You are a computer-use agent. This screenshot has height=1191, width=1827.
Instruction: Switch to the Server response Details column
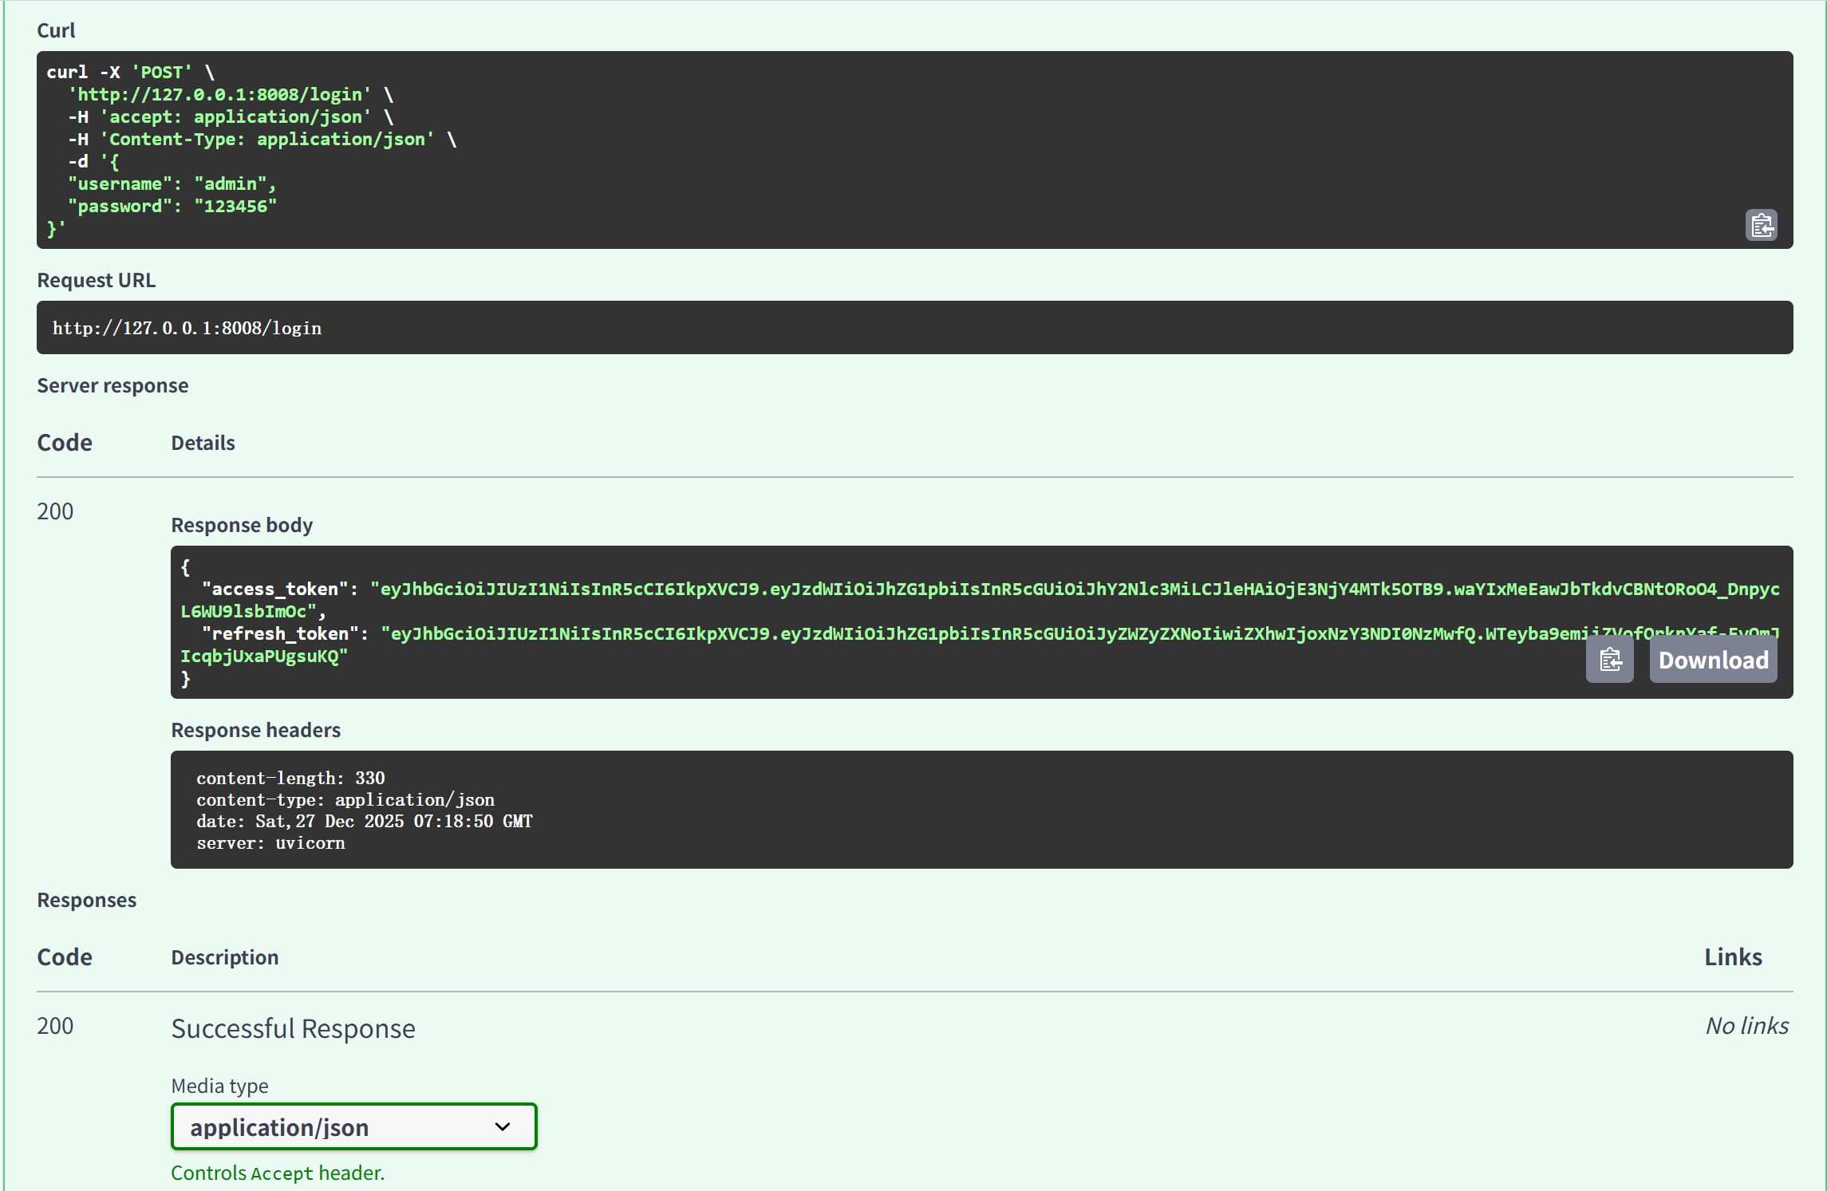pyautogui.click(x=202, y=442)
